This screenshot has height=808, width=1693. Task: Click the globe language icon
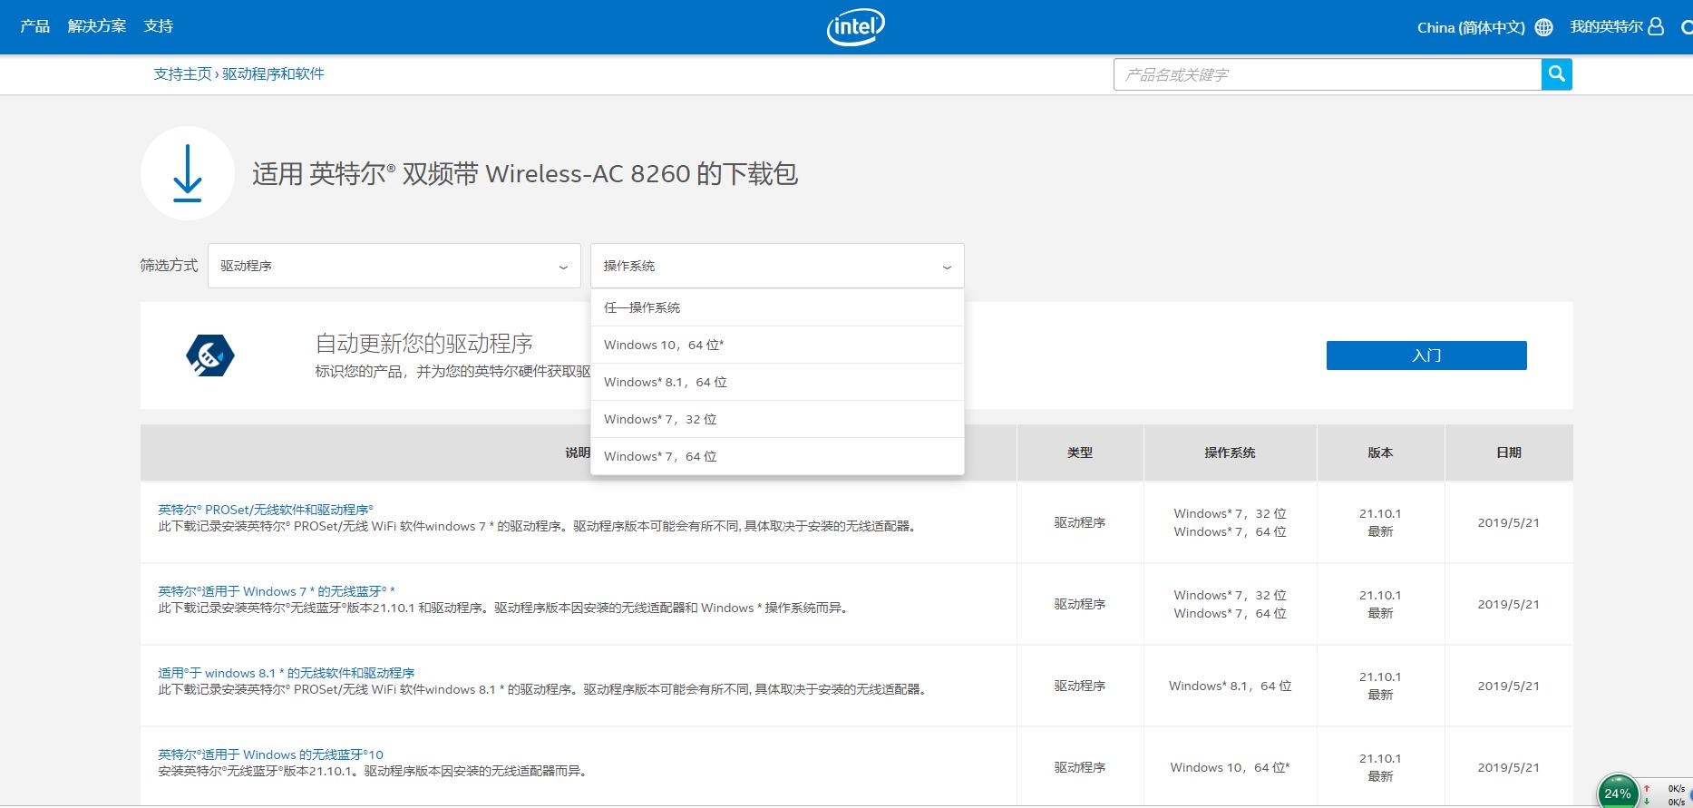click(x=1544, y=27)
